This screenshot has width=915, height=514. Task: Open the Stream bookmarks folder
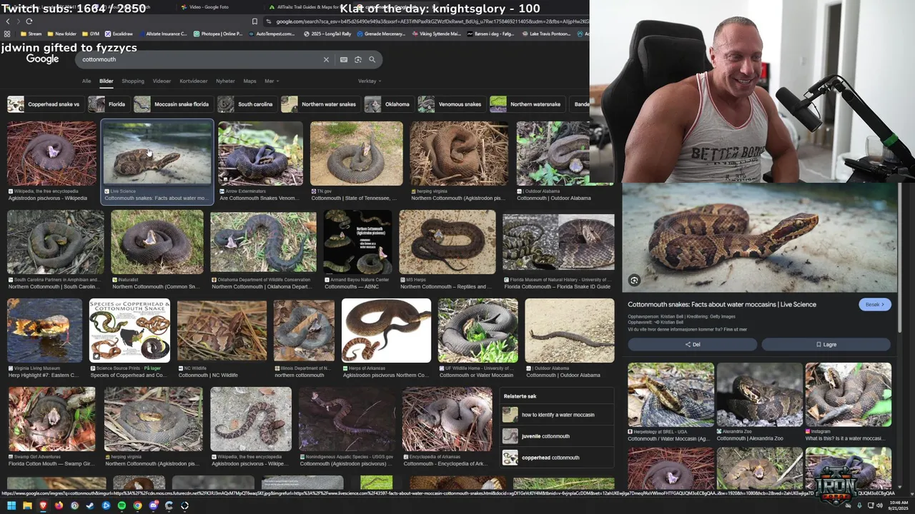[x=30, y=34]
